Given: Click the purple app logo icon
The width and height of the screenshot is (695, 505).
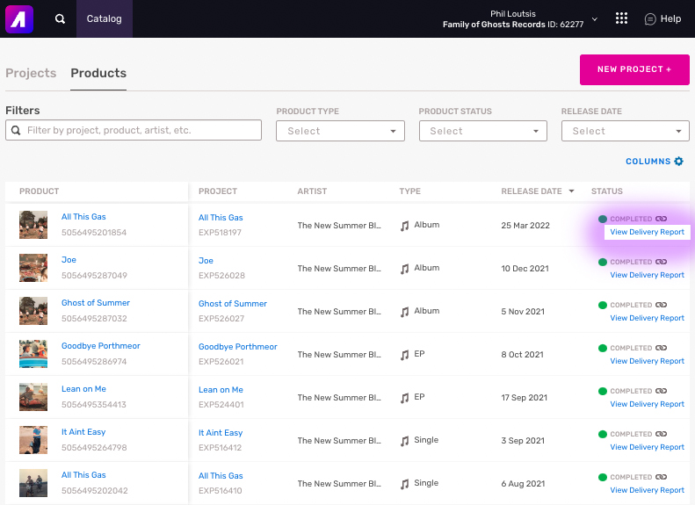Looking at the screenshot, I should tap(19, 18).
